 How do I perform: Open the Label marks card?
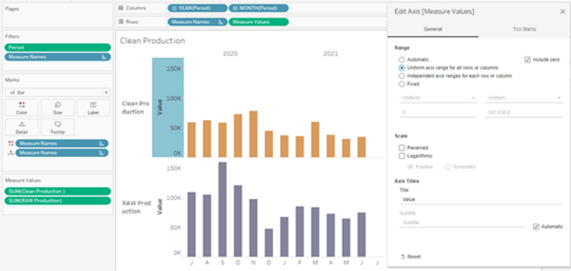[93, 108]
